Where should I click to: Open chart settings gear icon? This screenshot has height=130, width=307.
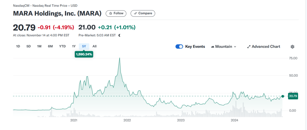[x=292, y=47]
